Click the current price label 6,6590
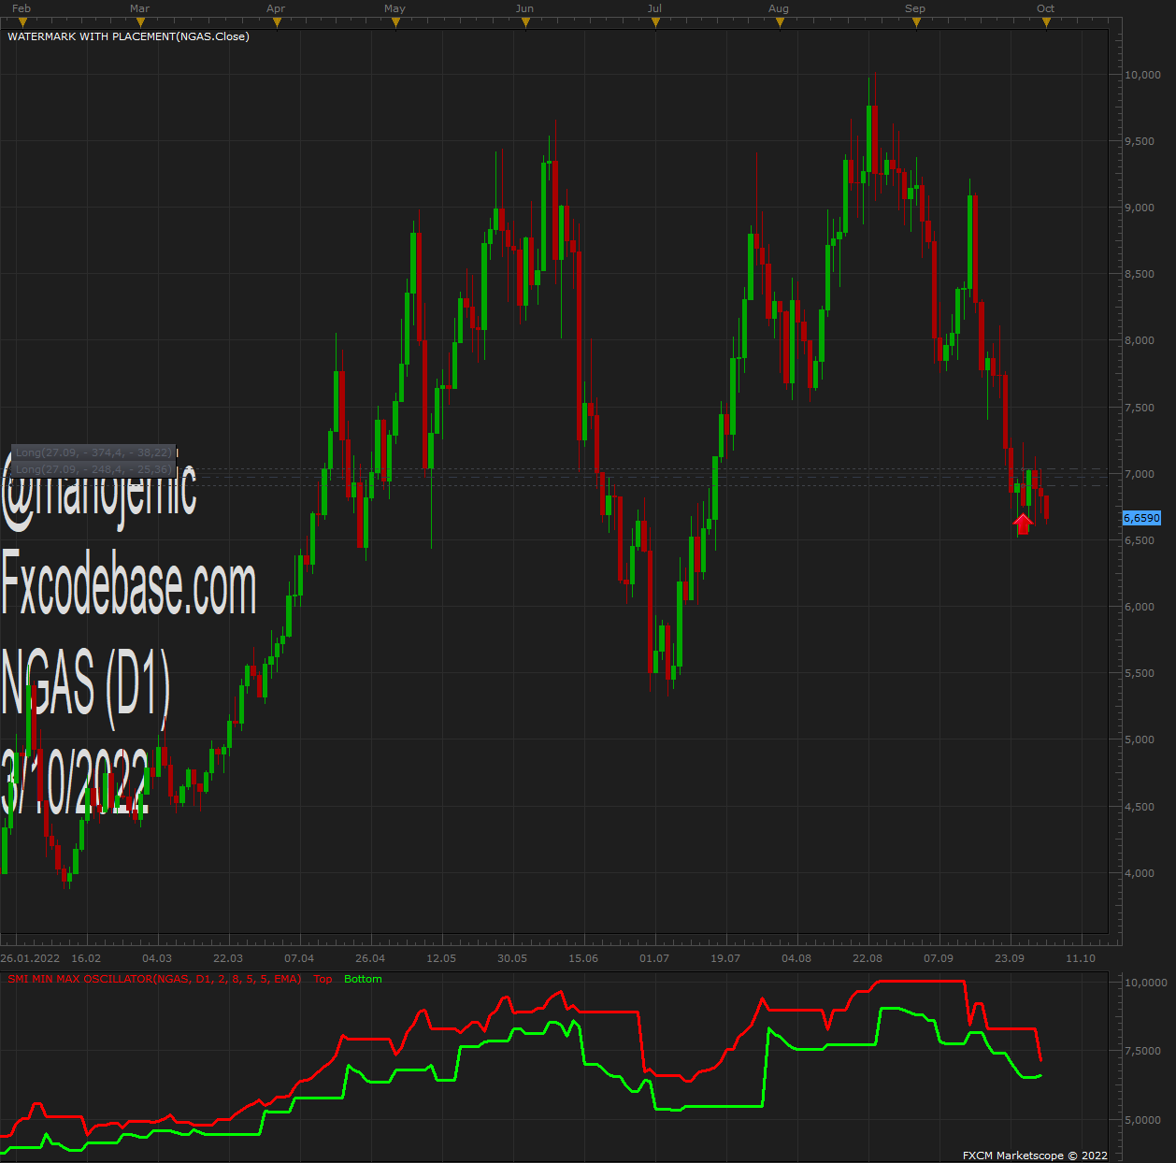 click(x=1141, y=518)
